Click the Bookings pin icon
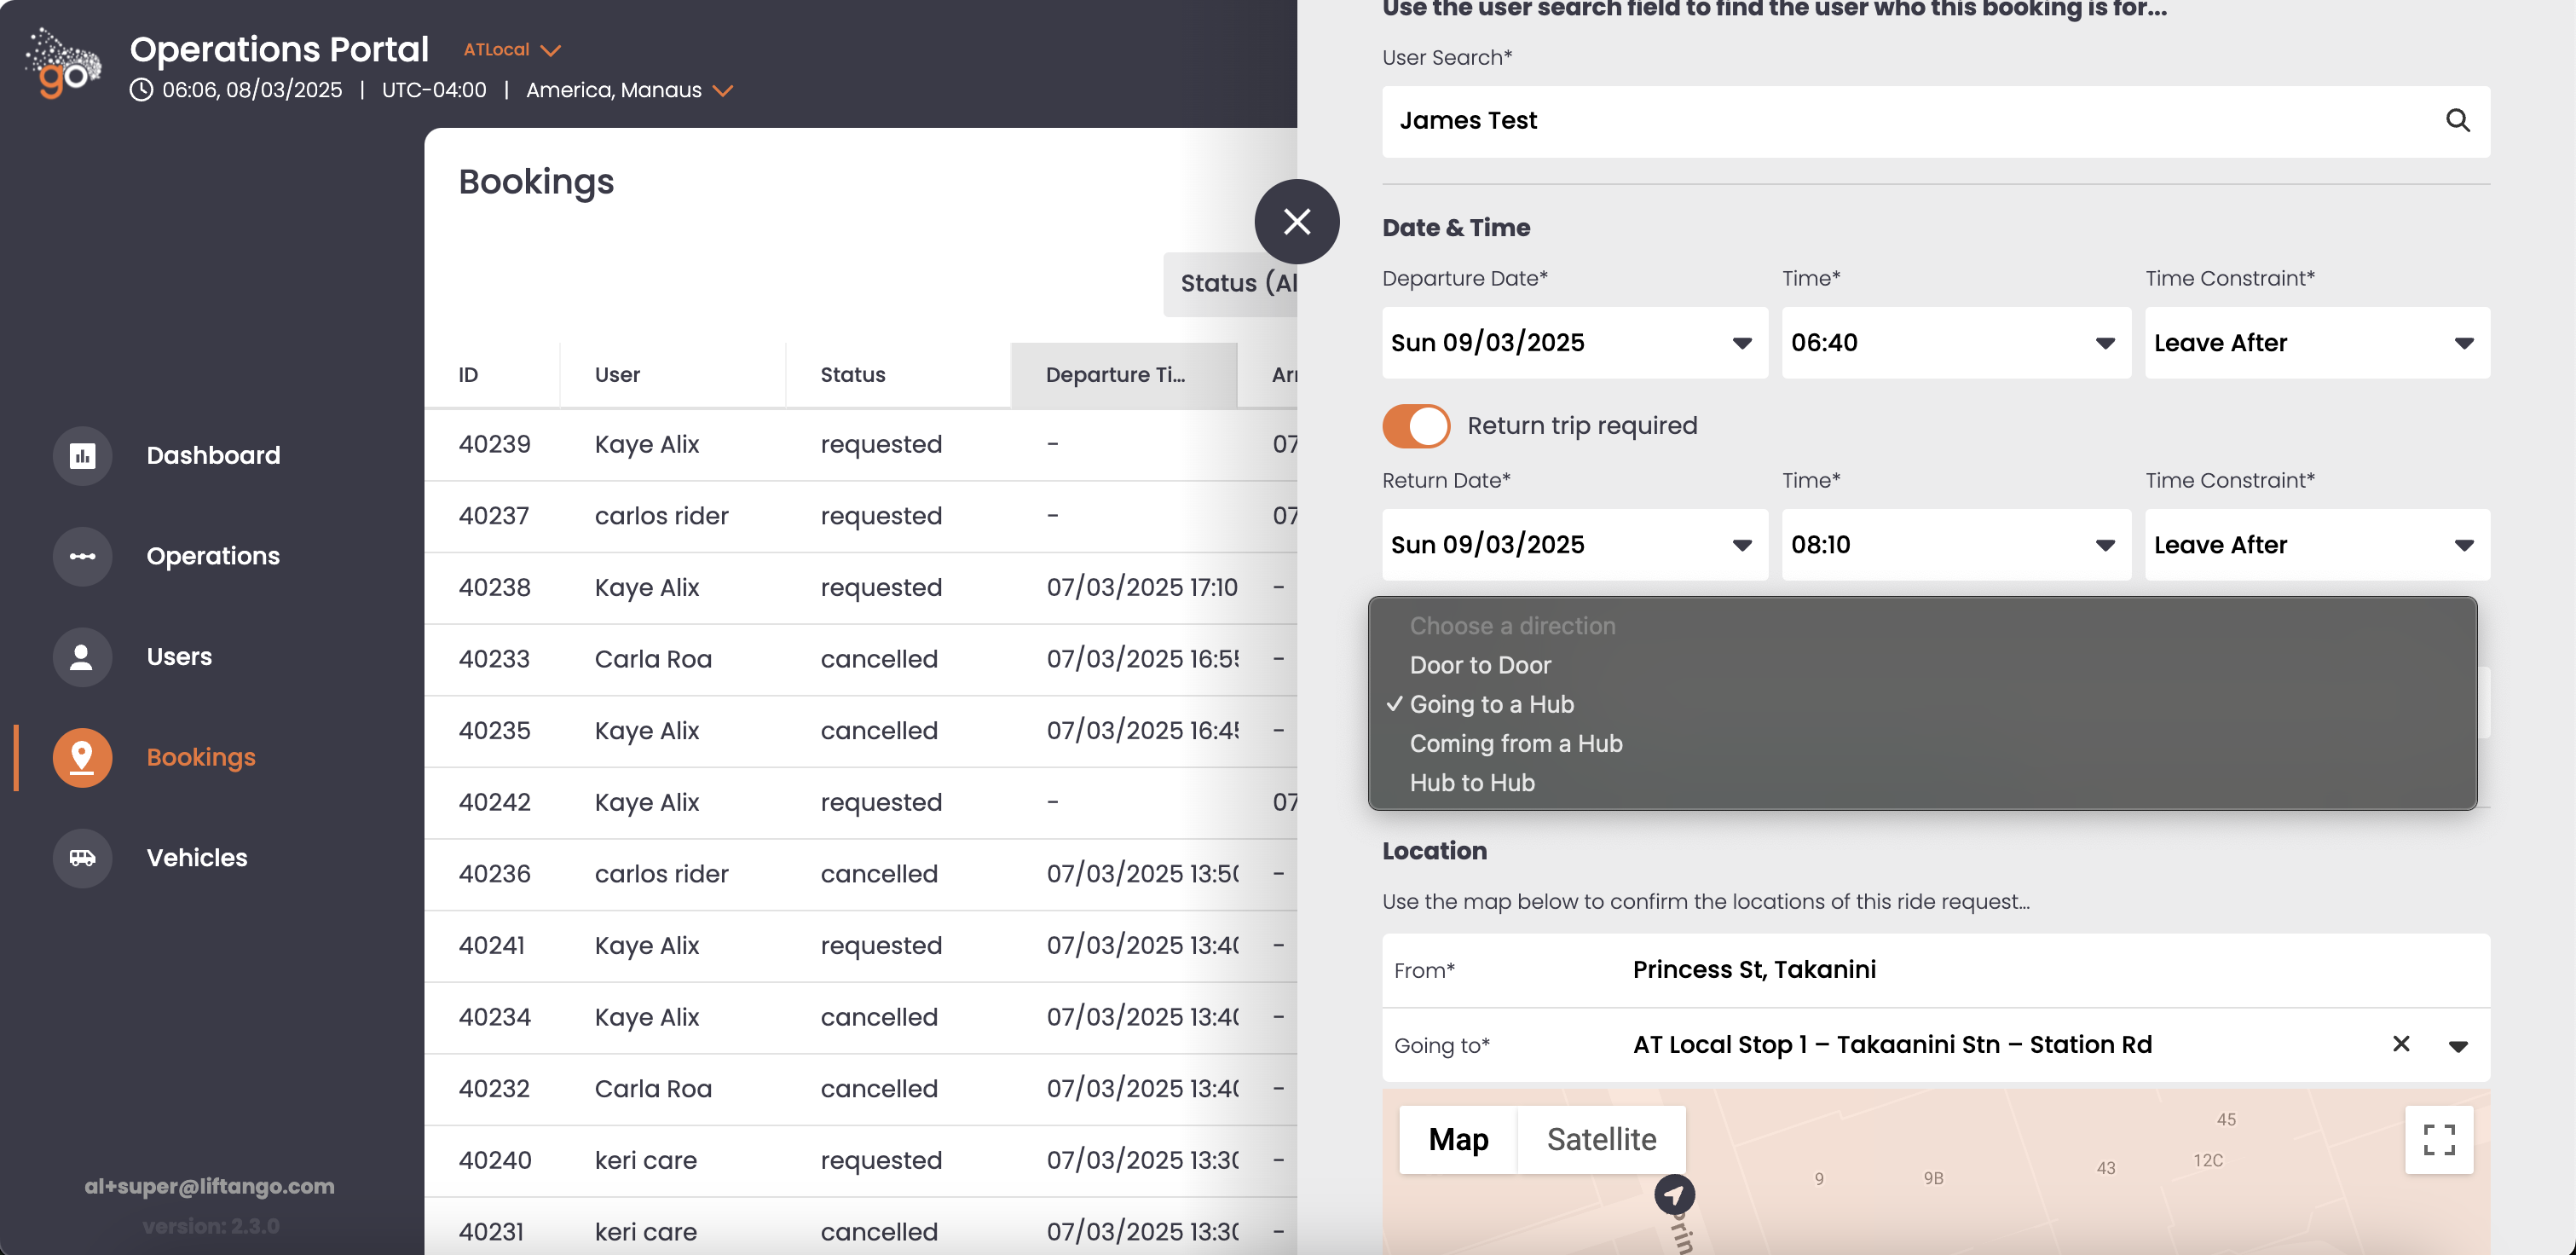Screen dimensions: 2576x1255 82,757
